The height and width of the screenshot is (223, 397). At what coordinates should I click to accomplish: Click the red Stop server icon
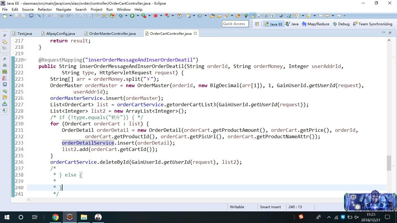[x=156, y=16]
